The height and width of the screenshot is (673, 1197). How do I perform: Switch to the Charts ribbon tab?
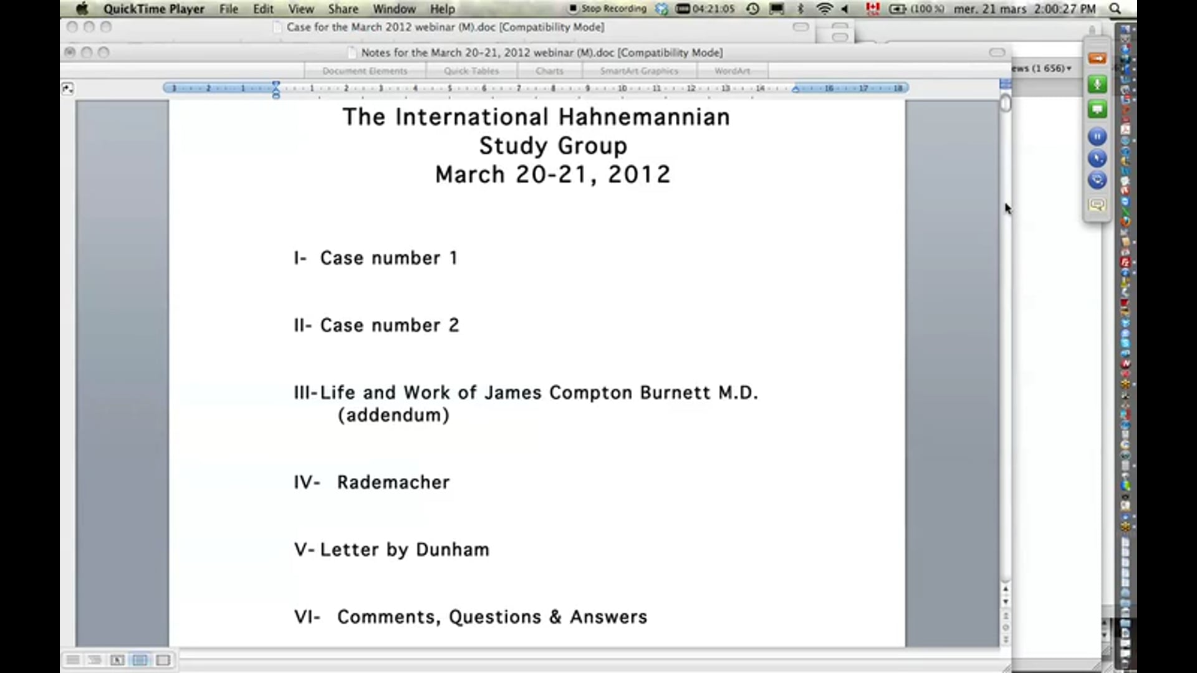pyautogui.click(x=549, y=70)
